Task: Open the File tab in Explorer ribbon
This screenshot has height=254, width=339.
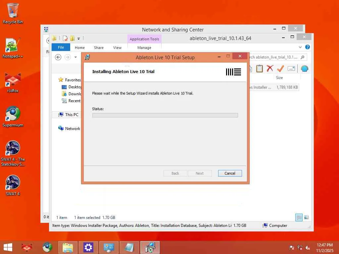Action: coord(61,47)
